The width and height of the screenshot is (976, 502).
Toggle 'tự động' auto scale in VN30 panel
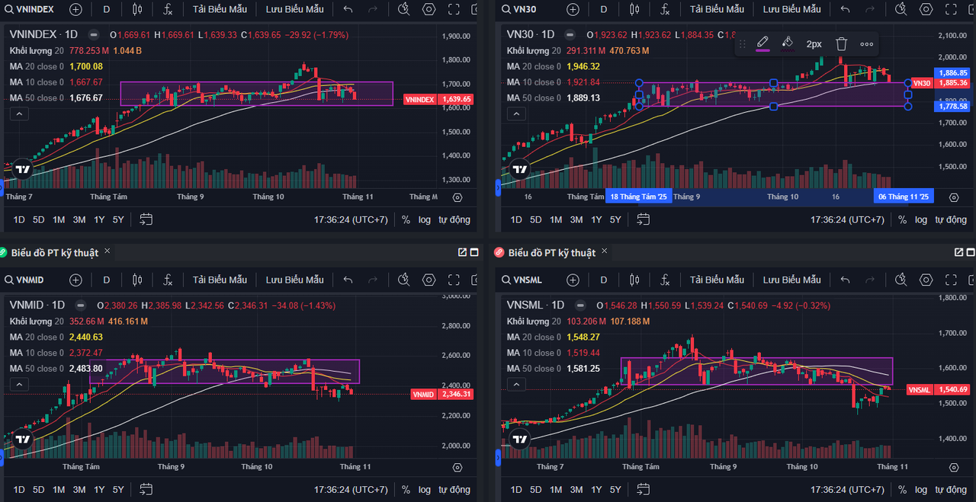coord(952,219)
